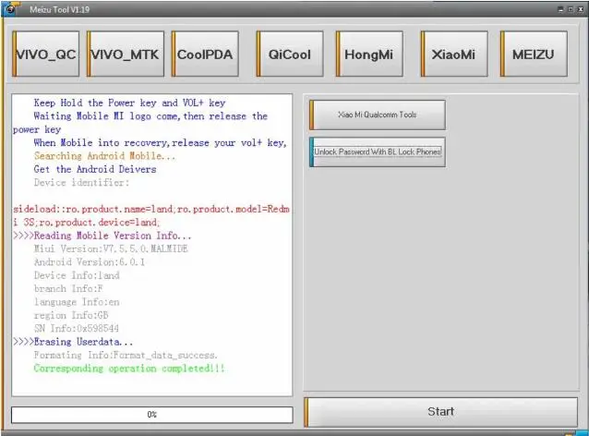589x436 pixels.
Task: Click 'language Info:en' log line
Action: pyautogui.click(x=77, y=302)
